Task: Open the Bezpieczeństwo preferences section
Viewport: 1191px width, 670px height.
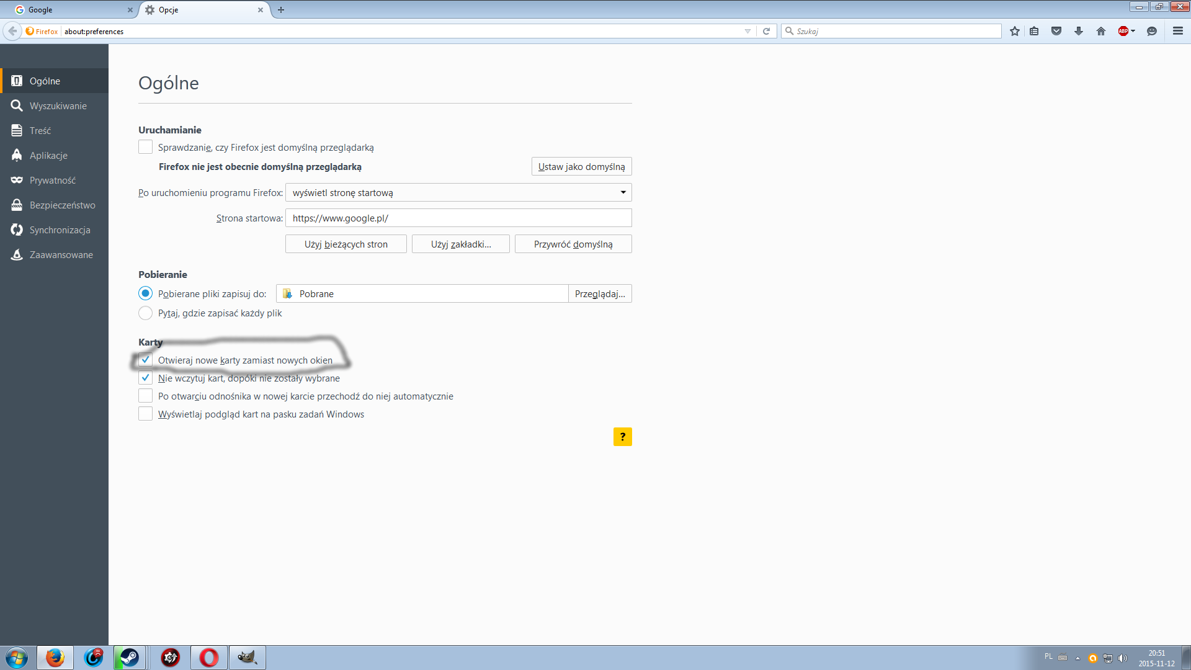Action: [x=55, y=205]
